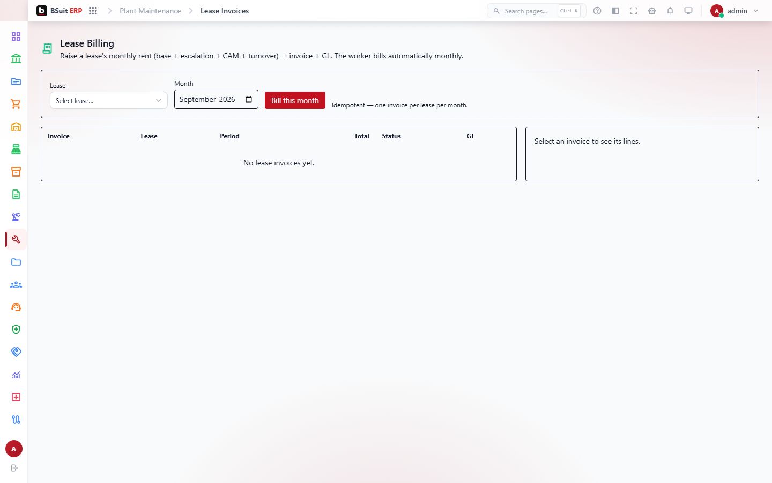This screenshot has height=483, width=772.
Task: Click the Total column header
Action: (x=362, y=136)
